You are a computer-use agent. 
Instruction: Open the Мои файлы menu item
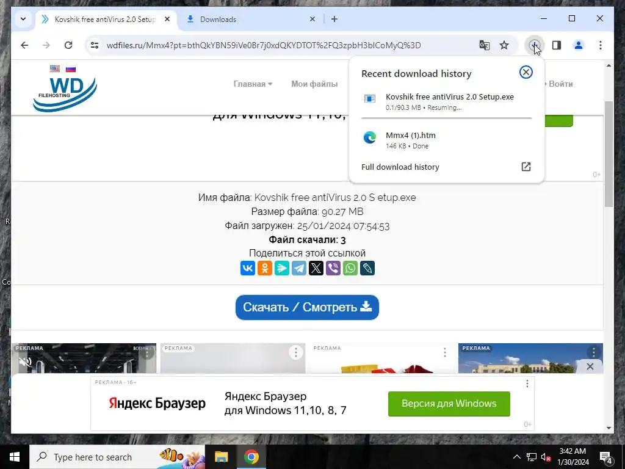(x=314, y=84)
